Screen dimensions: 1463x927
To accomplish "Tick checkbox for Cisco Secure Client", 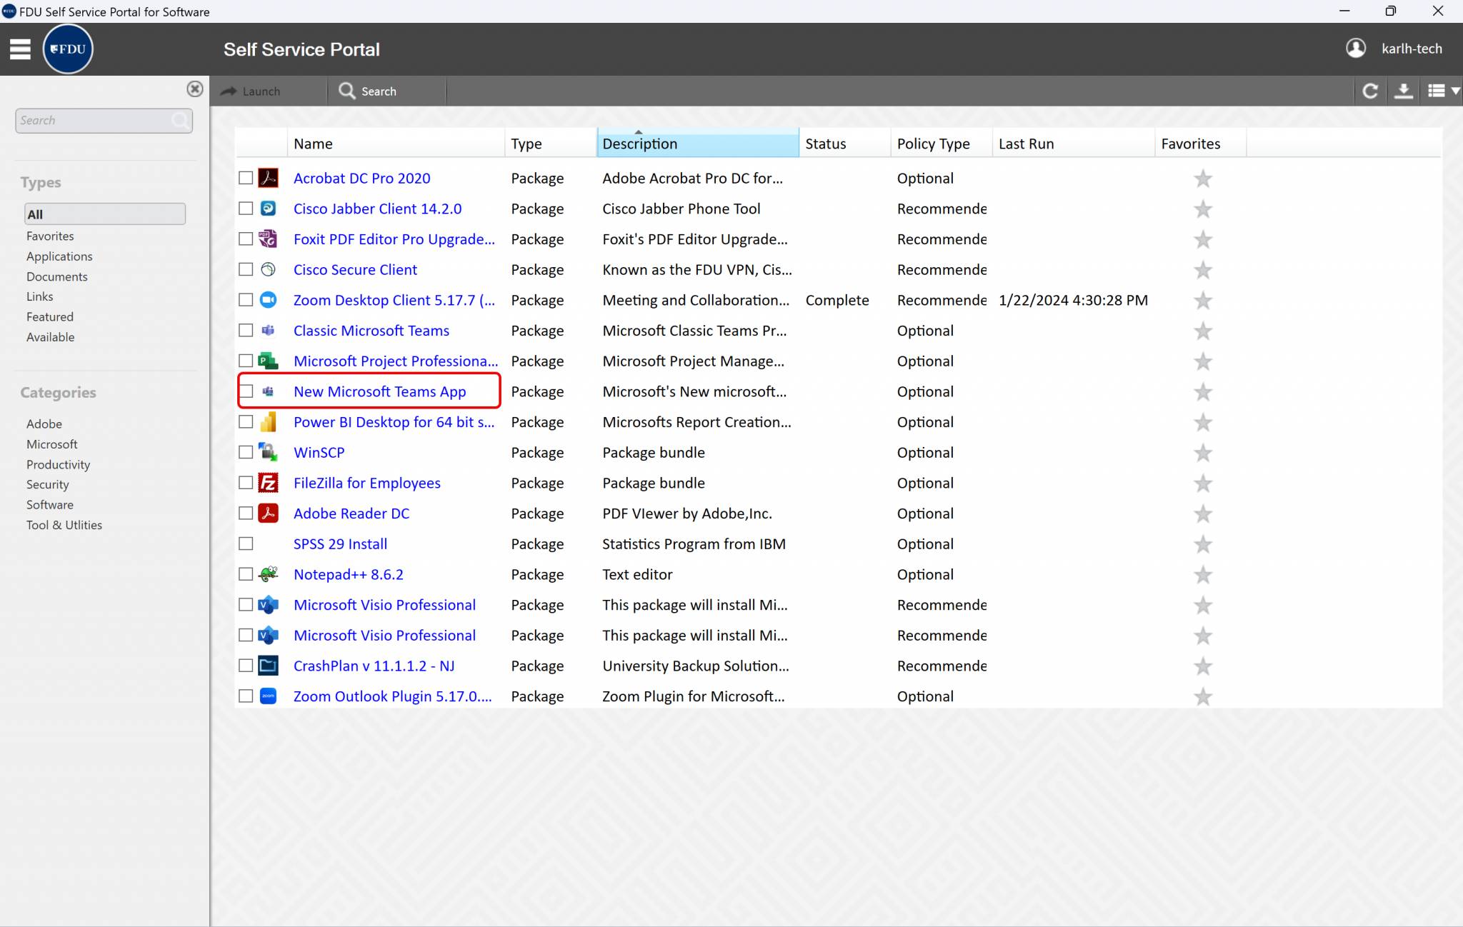I will click(246, 270).
